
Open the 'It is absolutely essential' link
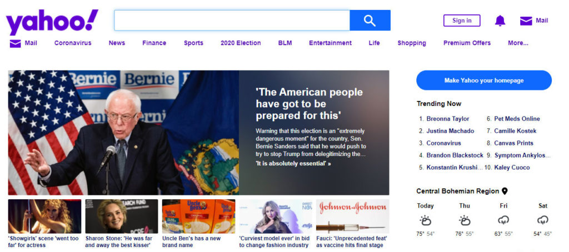coord(293,164)
